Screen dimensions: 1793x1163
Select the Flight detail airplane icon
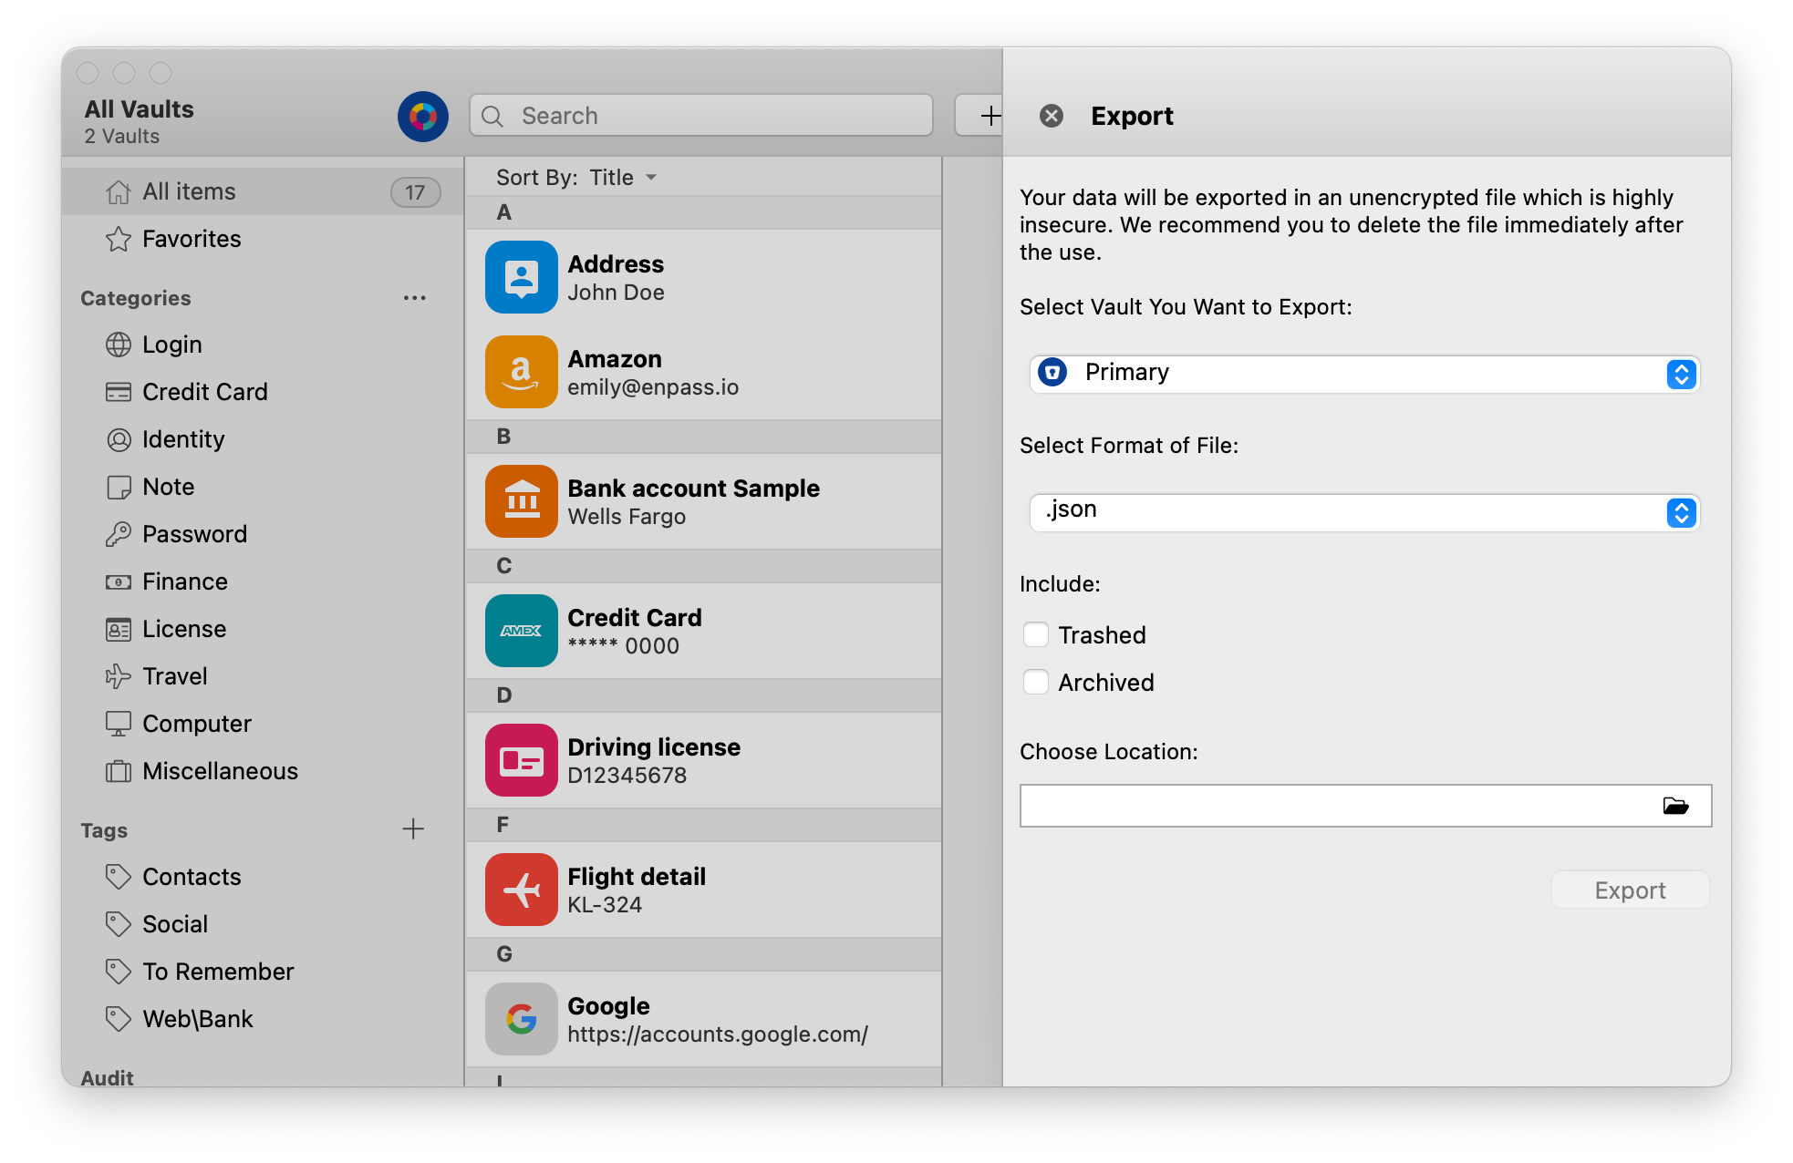tap(521, 890)
